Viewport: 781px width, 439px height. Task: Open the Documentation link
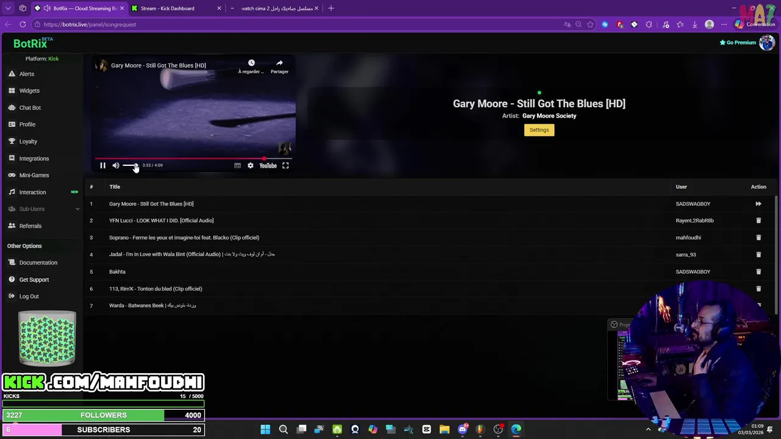[38, 263]
